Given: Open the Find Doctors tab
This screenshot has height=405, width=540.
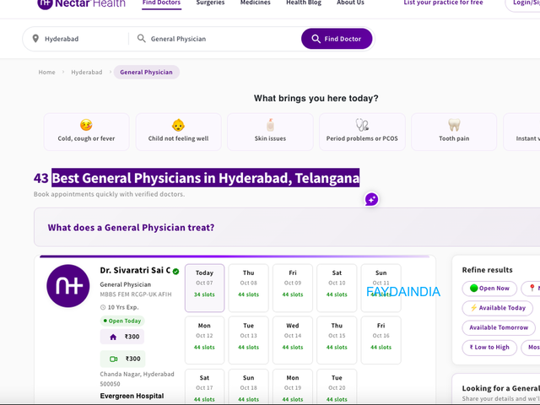Looking at the screenshot, I should (161, 3).
